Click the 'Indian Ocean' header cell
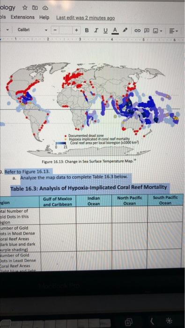 (94, 201)
